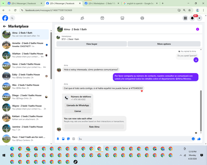The height and width of the screenshot is (165, 207).
Task: Click heart reaction on Alma's message
Action: 142,91
